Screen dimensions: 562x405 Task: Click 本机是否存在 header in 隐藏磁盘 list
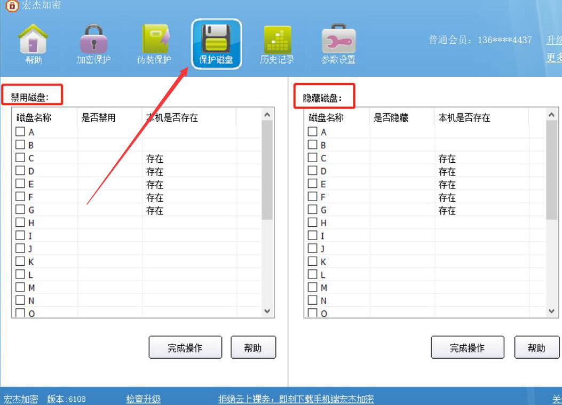464,117
